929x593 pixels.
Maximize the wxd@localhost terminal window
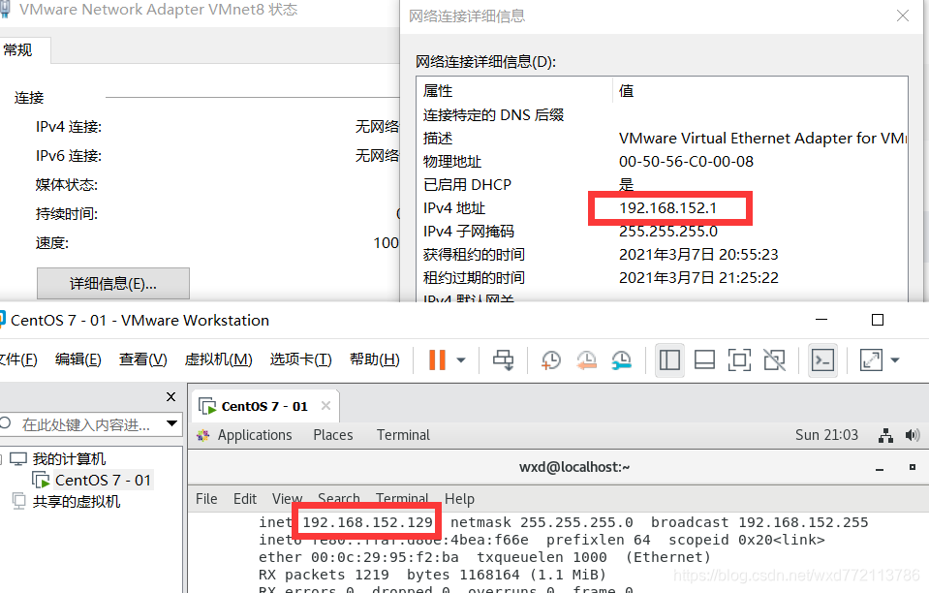(913, 467)
